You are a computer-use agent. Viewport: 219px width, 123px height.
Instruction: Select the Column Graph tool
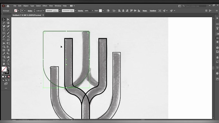[8, 57]
